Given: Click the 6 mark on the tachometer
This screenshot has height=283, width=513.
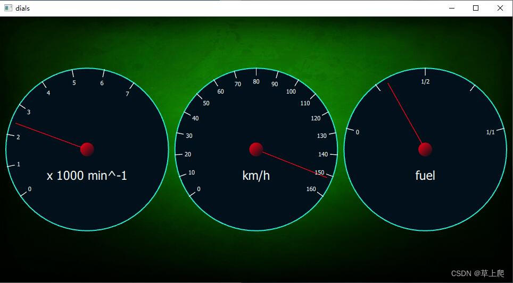Looking at the screenshot, I should coord(102,83).
